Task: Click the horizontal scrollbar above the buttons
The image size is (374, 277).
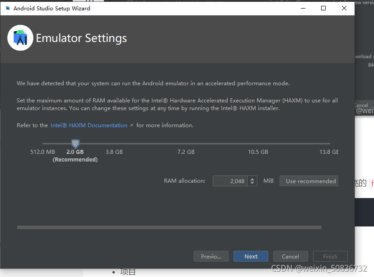Action: click(169, 227)
